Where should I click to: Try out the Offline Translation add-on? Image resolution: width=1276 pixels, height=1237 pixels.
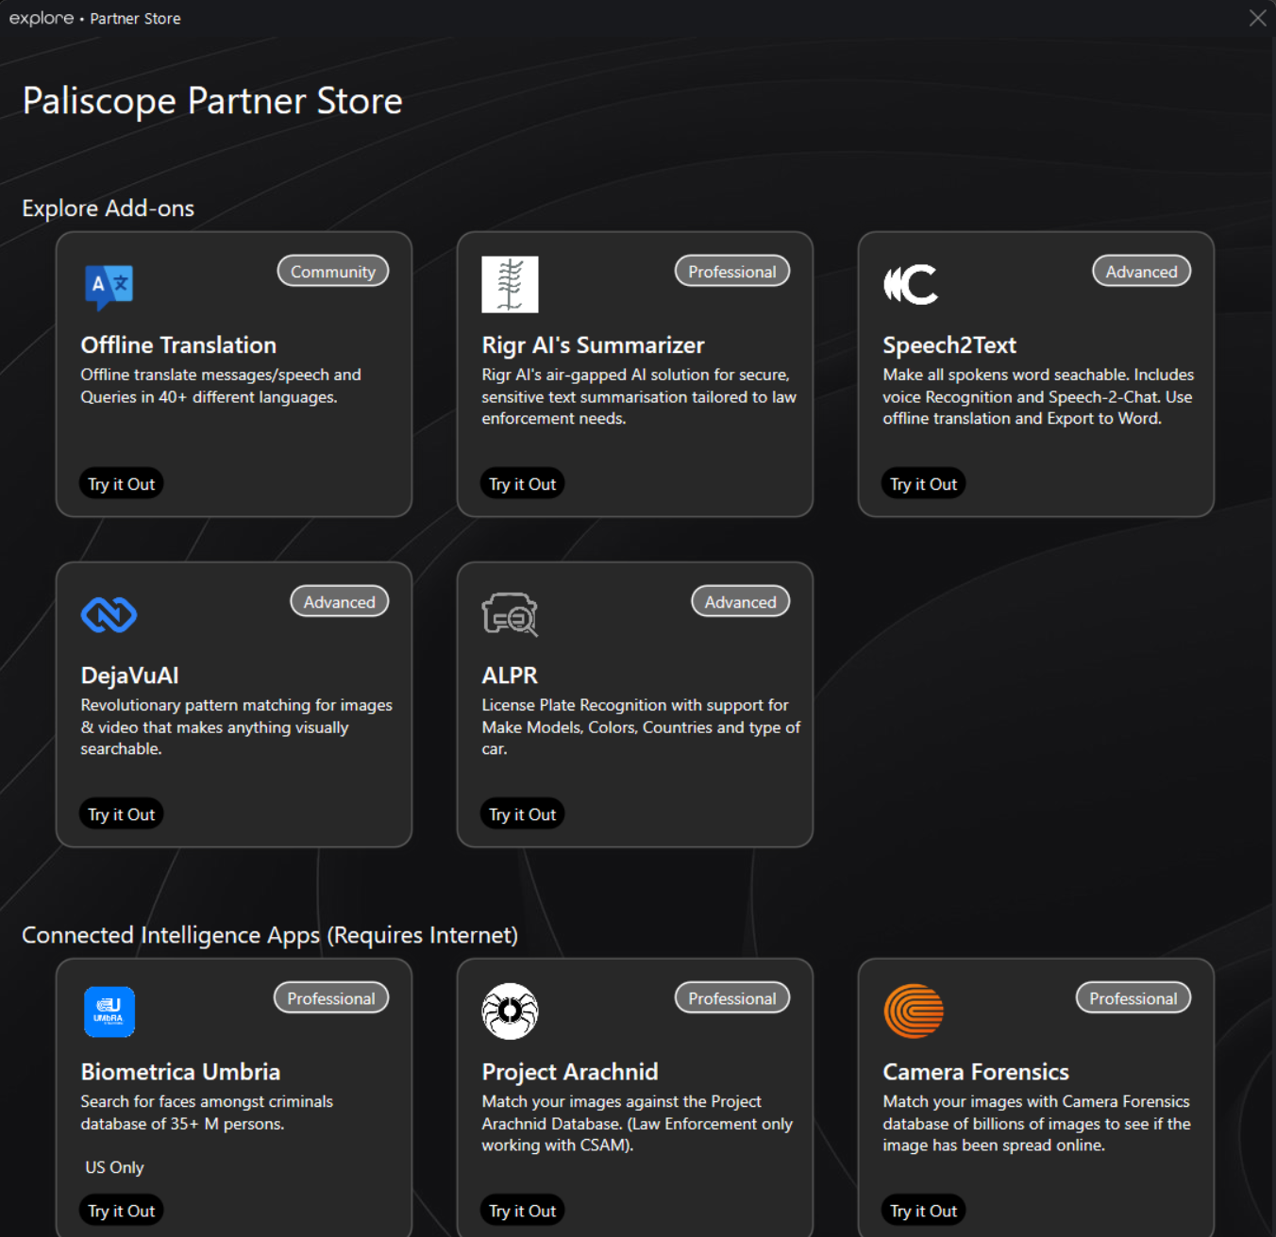(x=121, y=484)
